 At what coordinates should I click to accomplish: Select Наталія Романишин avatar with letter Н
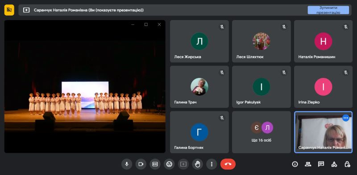(x=323, y=41)
